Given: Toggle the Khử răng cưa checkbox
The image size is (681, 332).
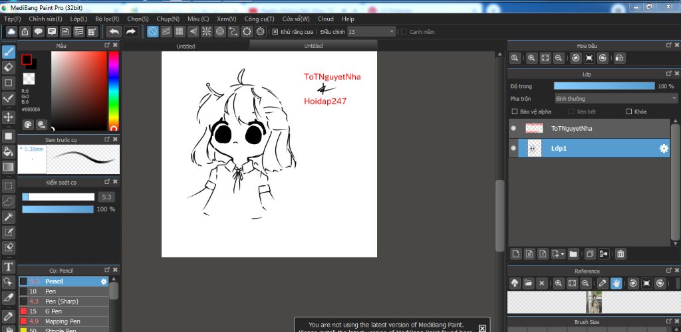Looking at the screenshot, I should click(x=275, y=32).
